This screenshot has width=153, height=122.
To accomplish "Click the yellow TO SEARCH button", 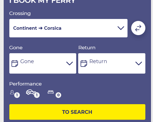I will [77, 112].
